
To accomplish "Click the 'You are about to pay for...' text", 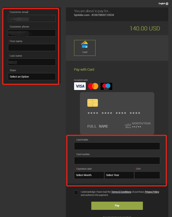I will click(92, 11).
